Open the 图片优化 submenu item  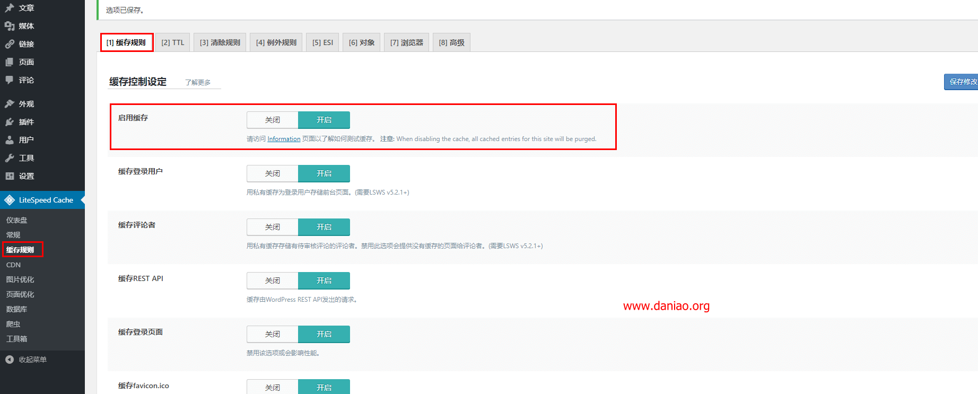pyautogui.click(x=20, y=279)
